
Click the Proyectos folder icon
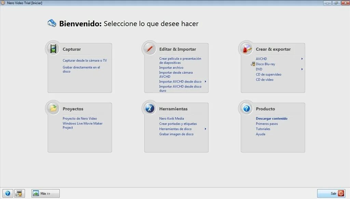click(x=53, y=108)
